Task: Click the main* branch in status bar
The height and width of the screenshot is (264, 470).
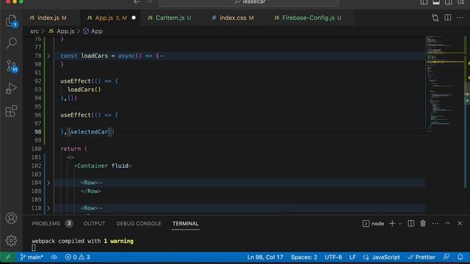Action: tap(32, 257)
